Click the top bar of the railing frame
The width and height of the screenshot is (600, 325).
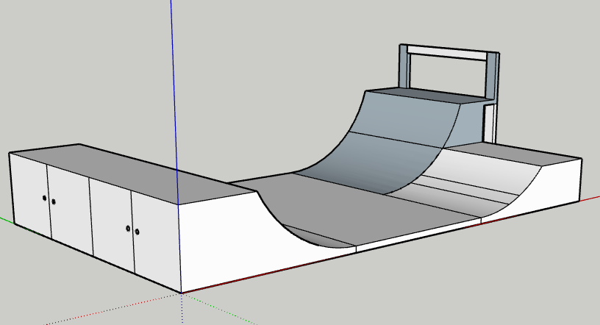coord(446,53)
